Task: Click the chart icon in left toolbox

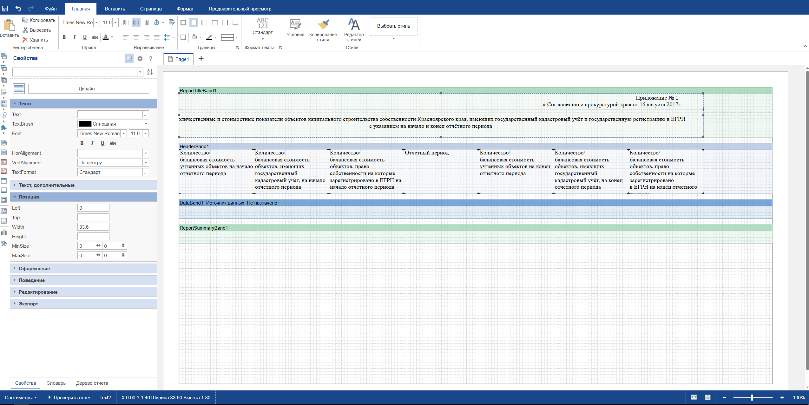Action: coord(4,232)
